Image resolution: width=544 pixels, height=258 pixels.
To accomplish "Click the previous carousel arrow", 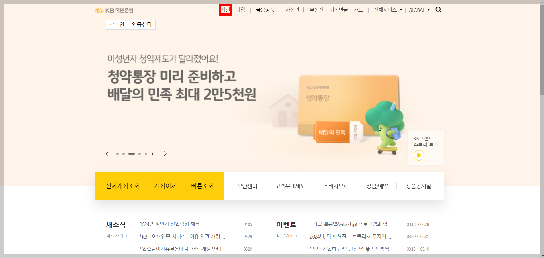I will 107,153.
